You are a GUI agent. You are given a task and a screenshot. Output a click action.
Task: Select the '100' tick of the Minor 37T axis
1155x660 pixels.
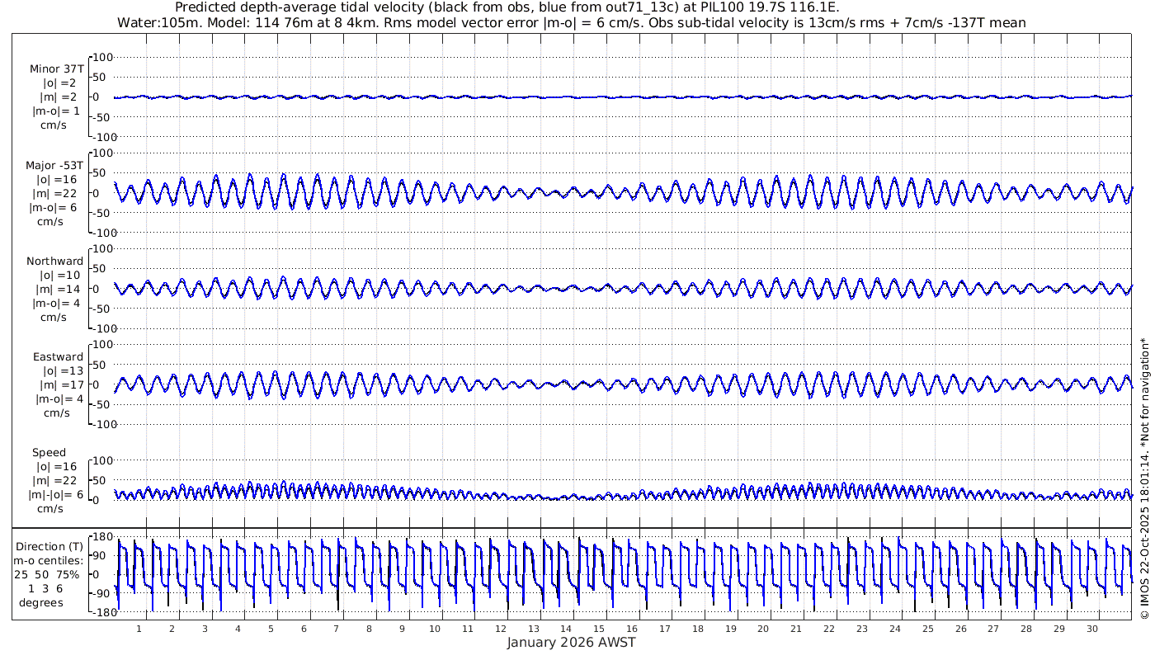click(102, 57)
